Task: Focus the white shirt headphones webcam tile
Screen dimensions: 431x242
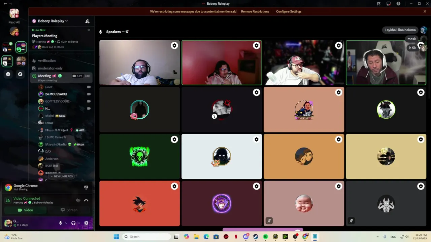Action: (x=139, y=63)
